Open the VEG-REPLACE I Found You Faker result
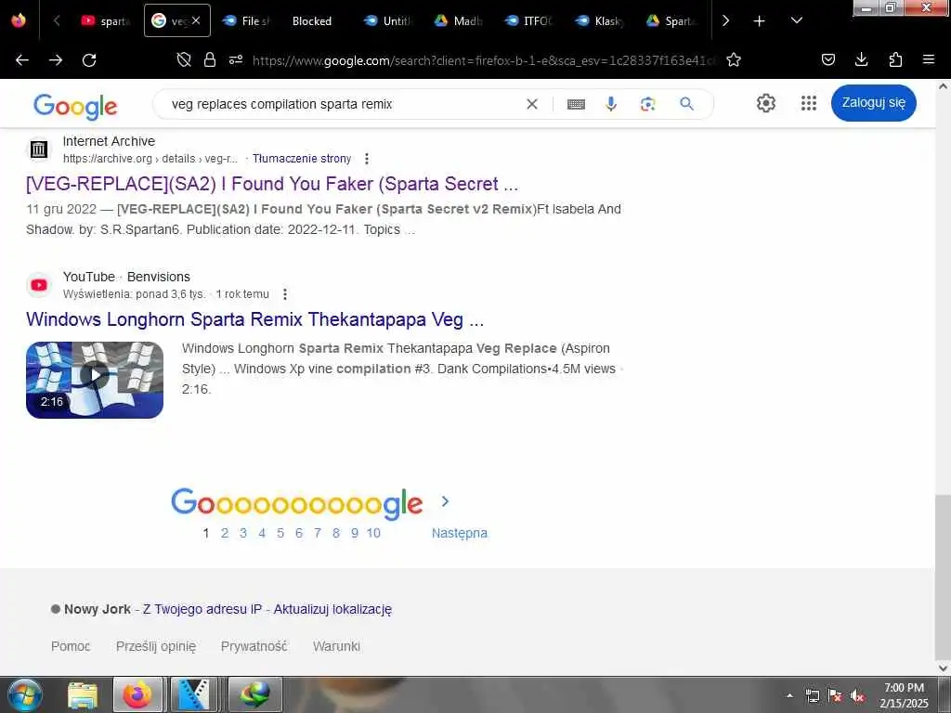 272,184
